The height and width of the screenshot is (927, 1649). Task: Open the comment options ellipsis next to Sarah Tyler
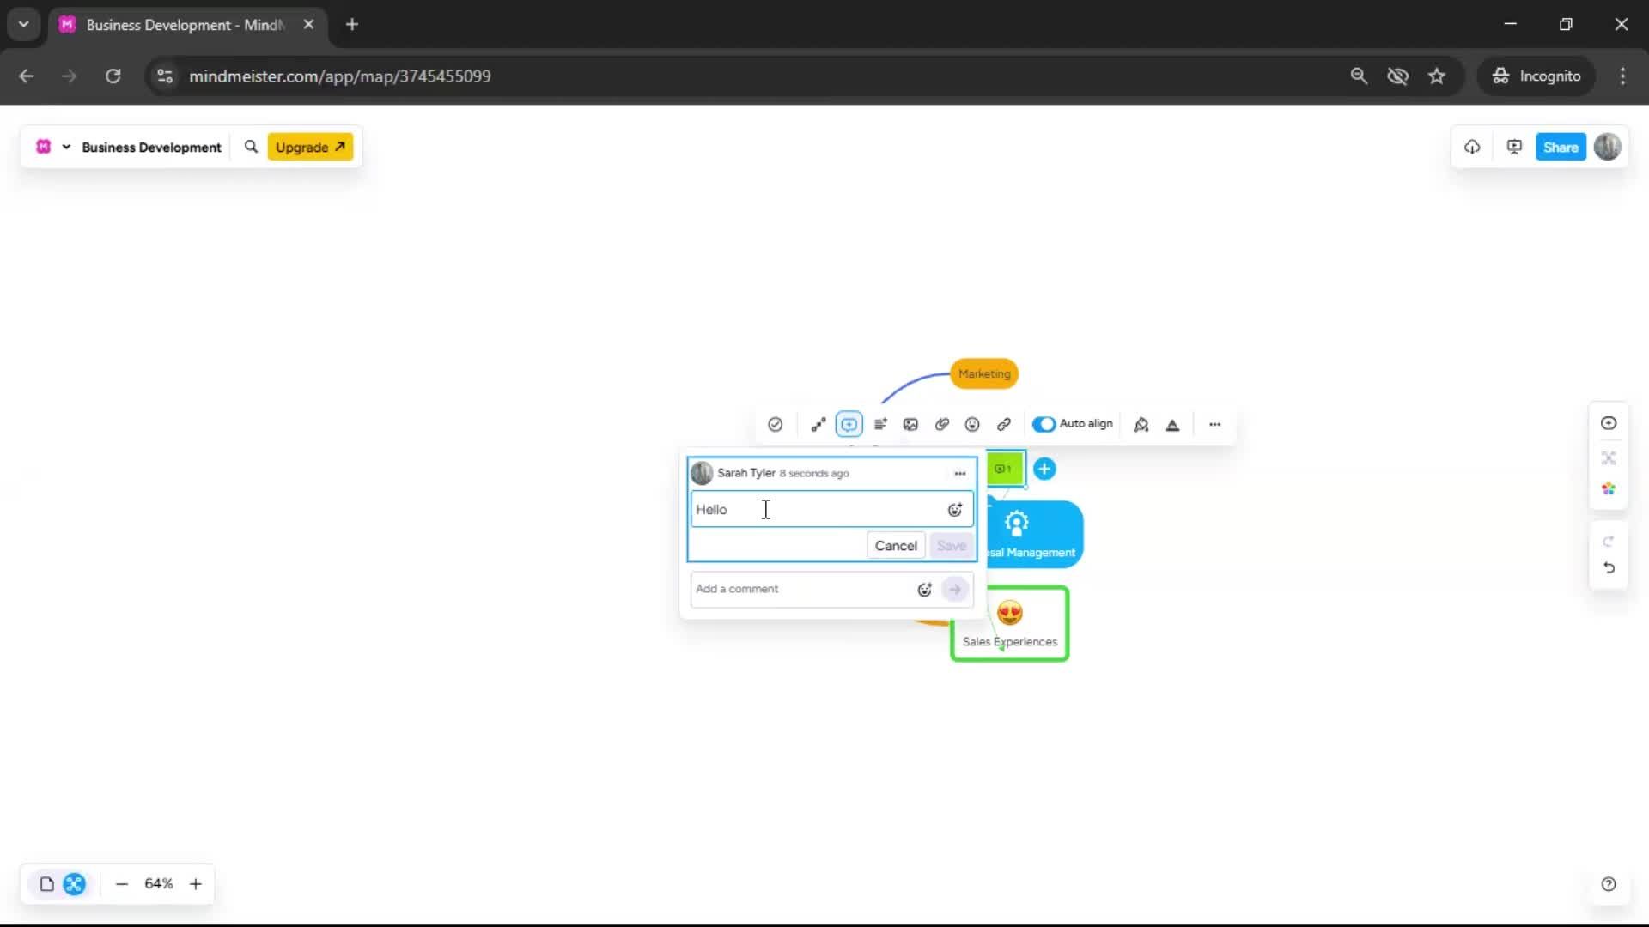click(960, 473)
